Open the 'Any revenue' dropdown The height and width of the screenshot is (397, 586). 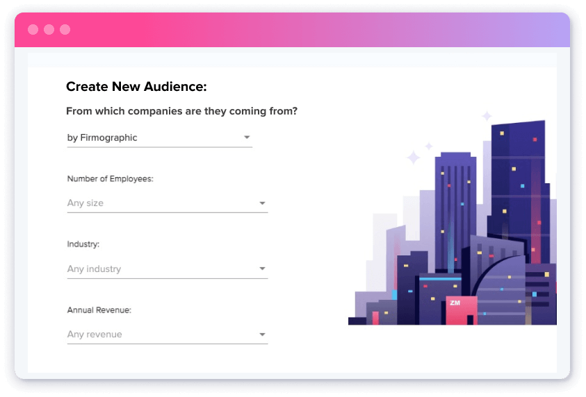pos(168,335)
